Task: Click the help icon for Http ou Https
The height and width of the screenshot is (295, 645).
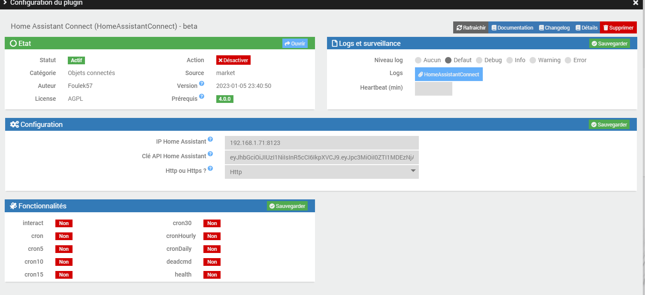Action: (x=210, y=169)
